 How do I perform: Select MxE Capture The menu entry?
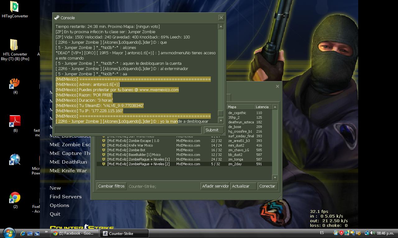point(70,153)
